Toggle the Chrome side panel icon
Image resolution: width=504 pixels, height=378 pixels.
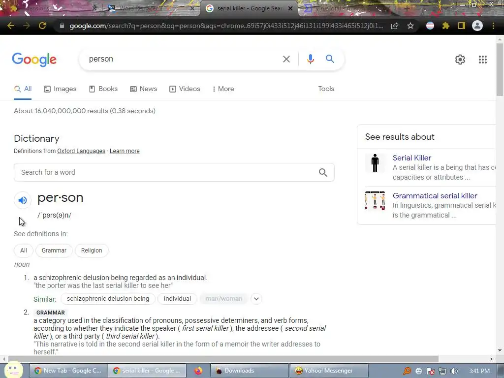coord(462,26)
